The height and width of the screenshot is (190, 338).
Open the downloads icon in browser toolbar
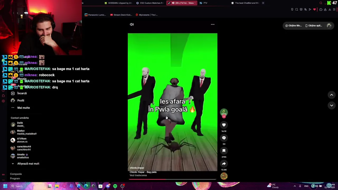point(330,9)
